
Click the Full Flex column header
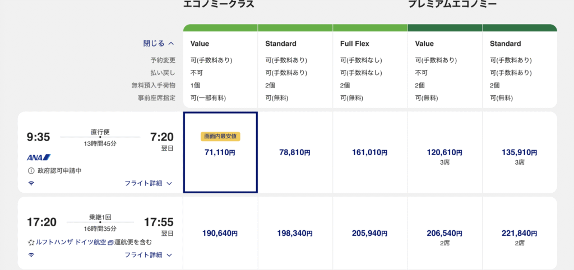tap(355, 44)
